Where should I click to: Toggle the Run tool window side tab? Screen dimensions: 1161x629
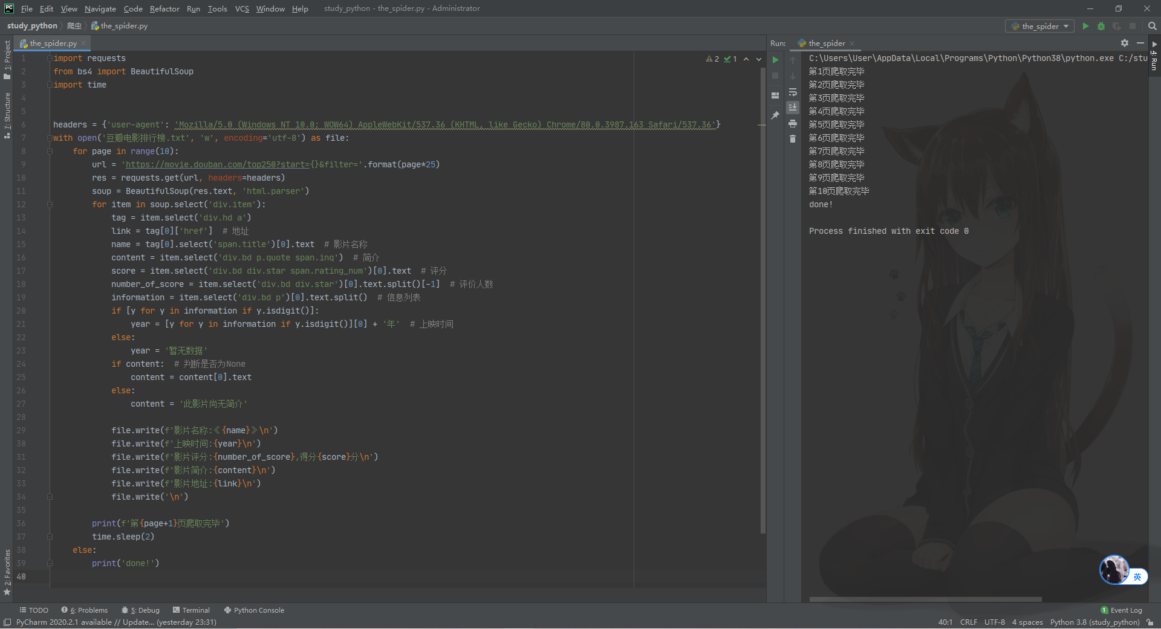pyautogui.click(x=1154, y=57)
